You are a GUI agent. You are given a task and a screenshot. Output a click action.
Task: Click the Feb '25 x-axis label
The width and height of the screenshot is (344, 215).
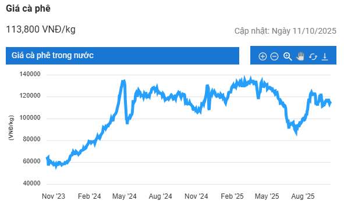(x=232, y=196)
